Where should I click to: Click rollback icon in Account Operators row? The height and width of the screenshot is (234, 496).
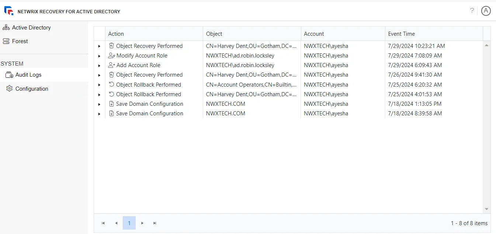(111, 84)
